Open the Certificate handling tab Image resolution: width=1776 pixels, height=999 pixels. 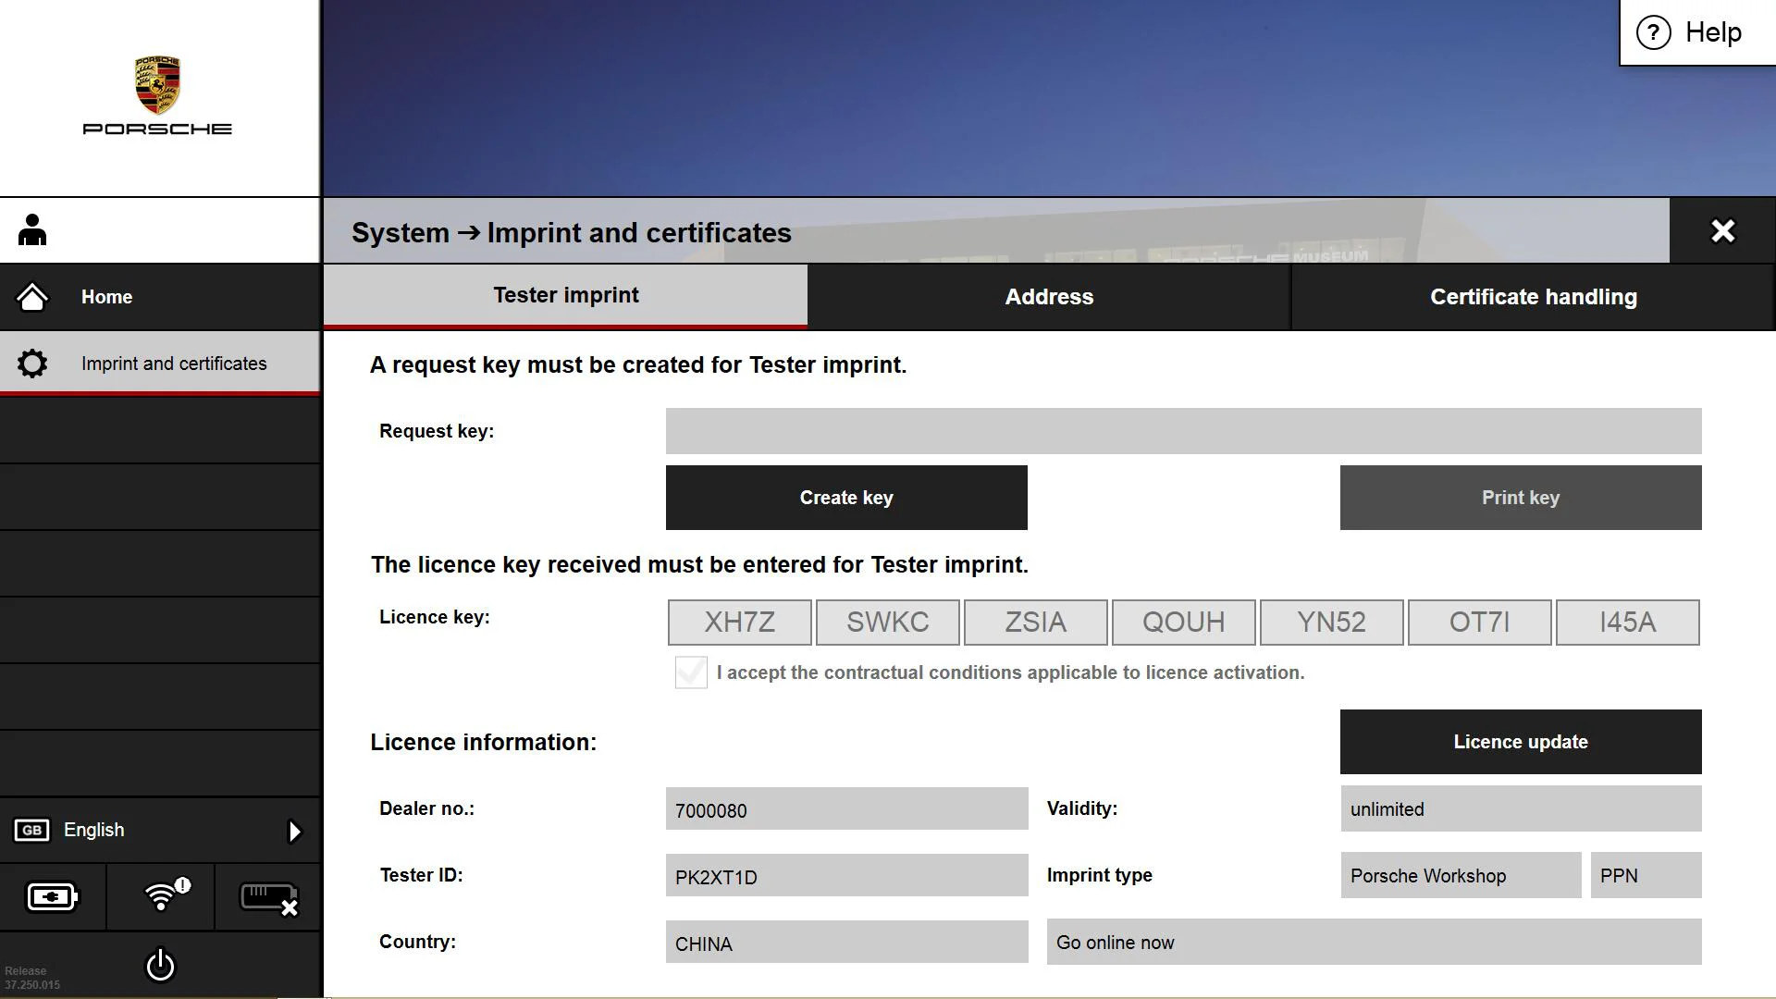pos(1533,297)
